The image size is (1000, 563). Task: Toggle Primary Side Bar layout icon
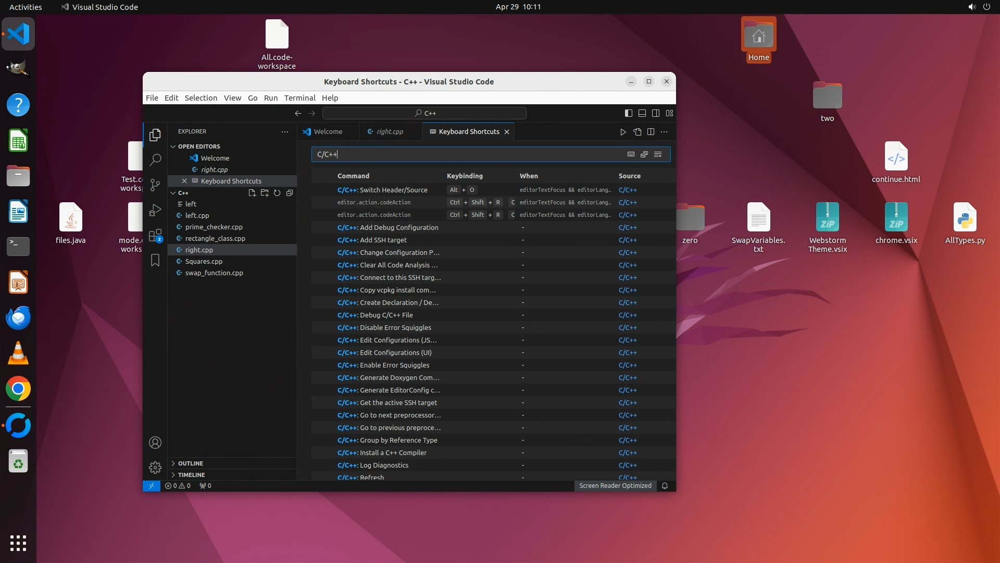[629, 113]
